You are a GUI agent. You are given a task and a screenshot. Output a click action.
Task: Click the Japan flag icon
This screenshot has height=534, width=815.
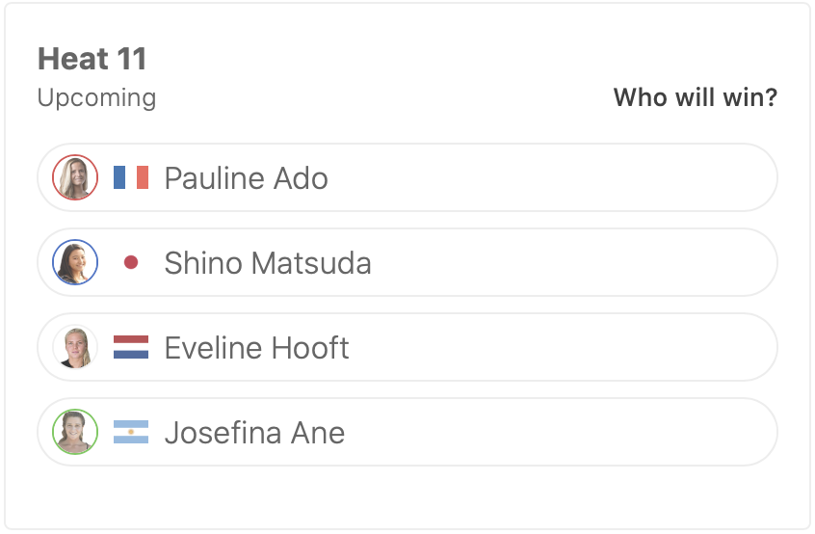pos(131,262)
